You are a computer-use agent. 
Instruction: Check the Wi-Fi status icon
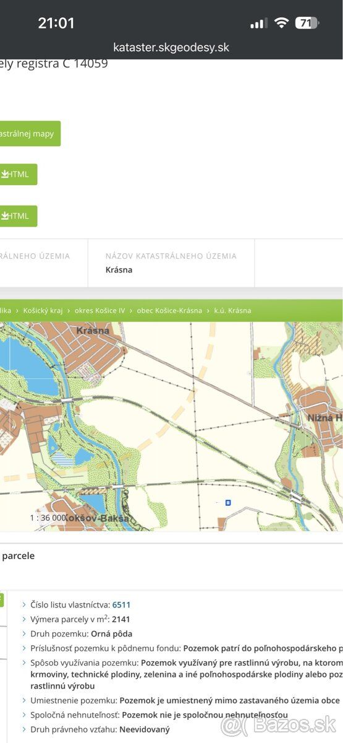(281, 24)
